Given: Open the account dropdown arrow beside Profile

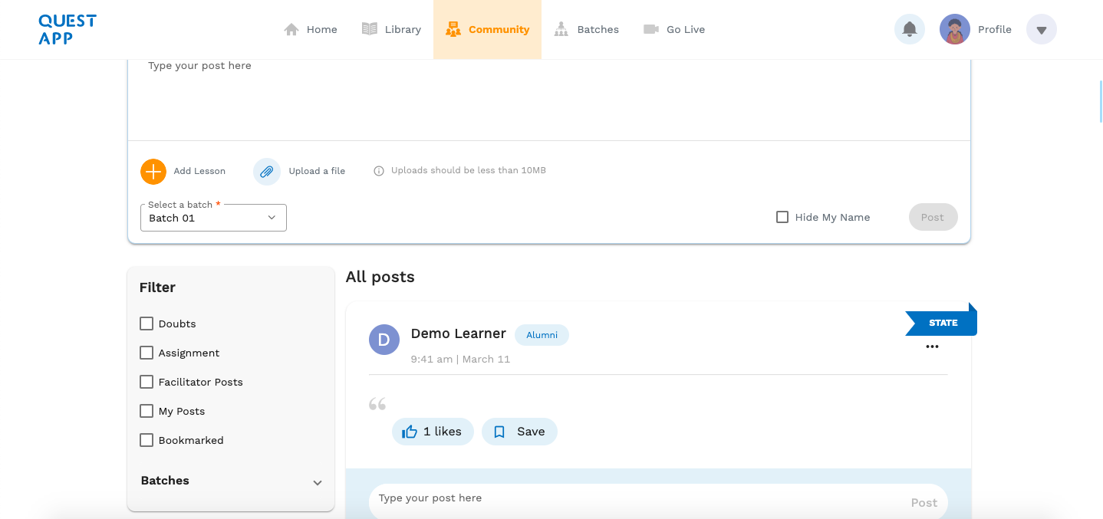Looking at the screenshot, I should [x=1041, y=30].
